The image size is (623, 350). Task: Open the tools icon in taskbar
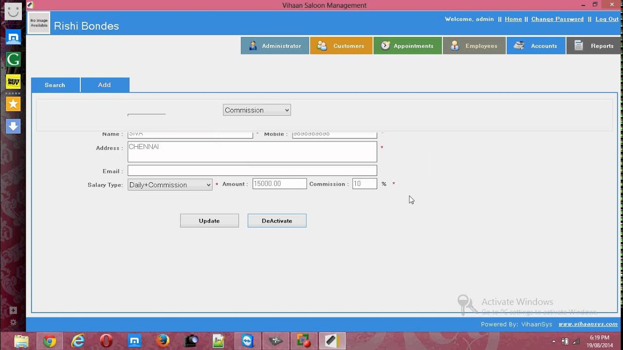pos(275,341)
